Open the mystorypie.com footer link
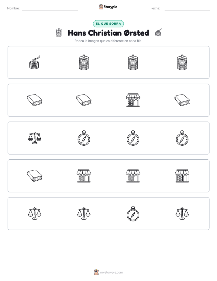 click(x=111, y=272)
